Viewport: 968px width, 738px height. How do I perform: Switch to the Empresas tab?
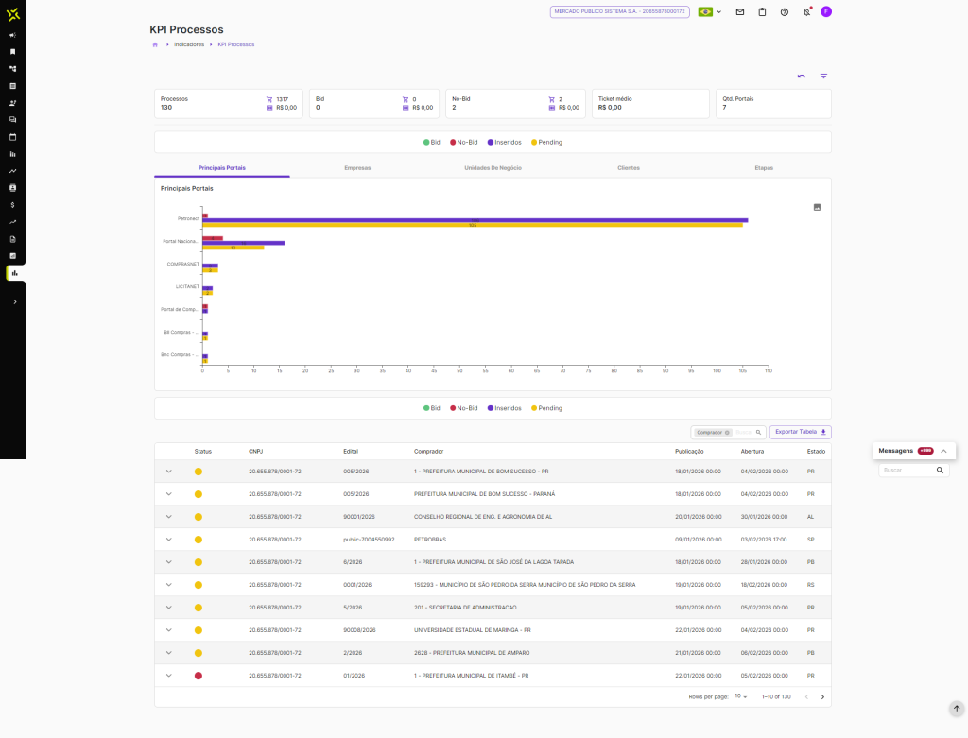357,167
